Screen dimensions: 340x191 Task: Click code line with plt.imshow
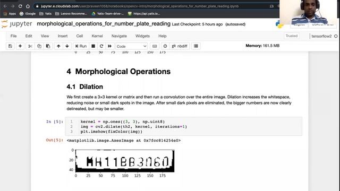112,132
